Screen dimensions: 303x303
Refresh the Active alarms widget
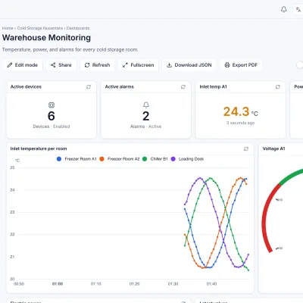[x=183, y=87]
